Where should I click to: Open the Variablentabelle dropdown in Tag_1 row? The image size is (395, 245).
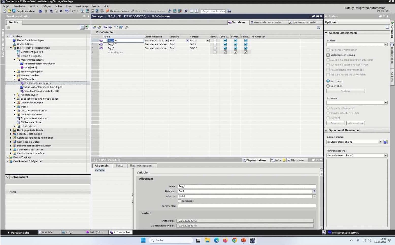coord(167,41)
